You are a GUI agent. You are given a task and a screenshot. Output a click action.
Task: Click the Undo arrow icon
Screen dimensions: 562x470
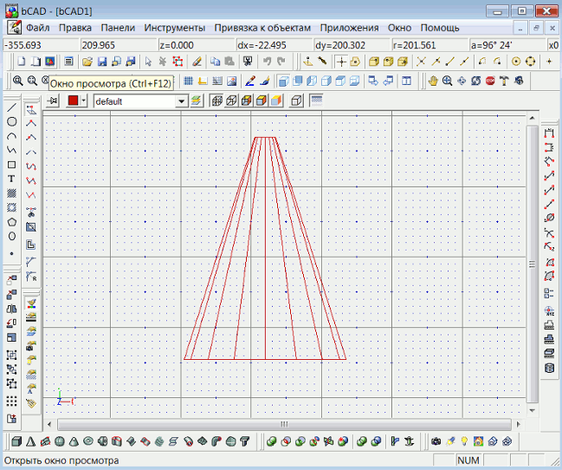coord(267,62)
